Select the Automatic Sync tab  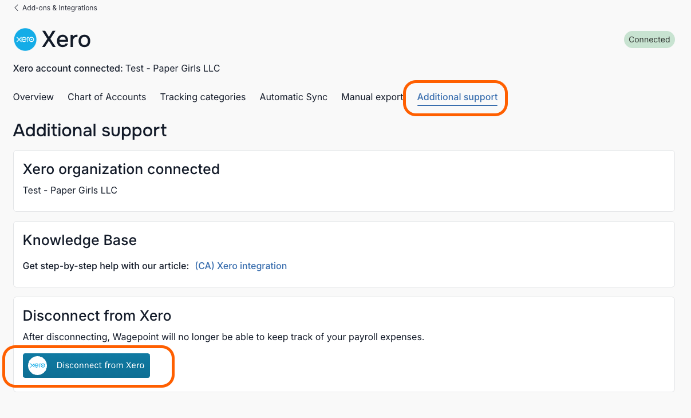point(293,97)
